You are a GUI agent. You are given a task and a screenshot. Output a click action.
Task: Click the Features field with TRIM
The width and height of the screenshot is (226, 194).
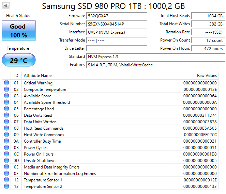tap(156, 65)
